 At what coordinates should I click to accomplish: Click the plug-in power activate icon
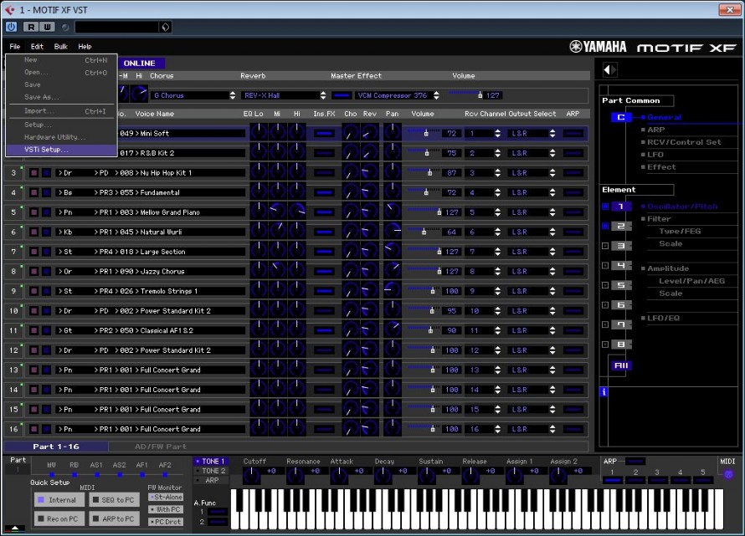tap(12, 28)
